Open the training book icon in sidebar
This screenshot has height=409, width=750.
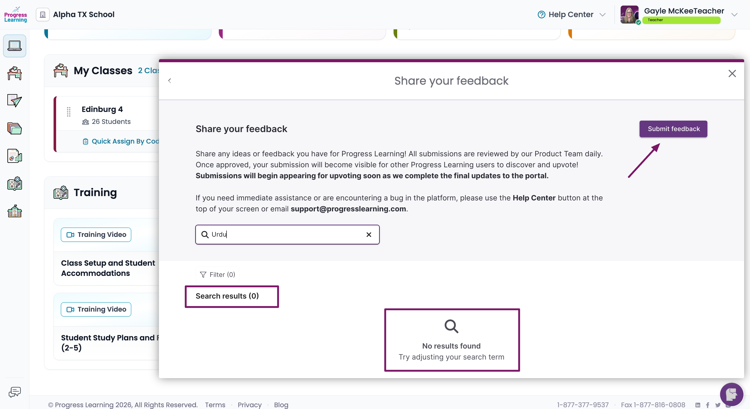15,184
